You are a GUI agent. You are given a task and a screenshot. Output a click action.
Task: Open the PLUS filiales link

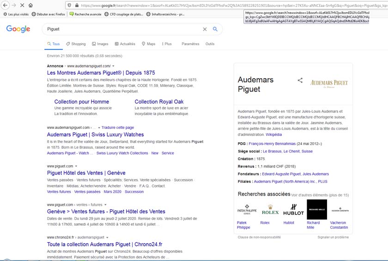tap(323, 181)
